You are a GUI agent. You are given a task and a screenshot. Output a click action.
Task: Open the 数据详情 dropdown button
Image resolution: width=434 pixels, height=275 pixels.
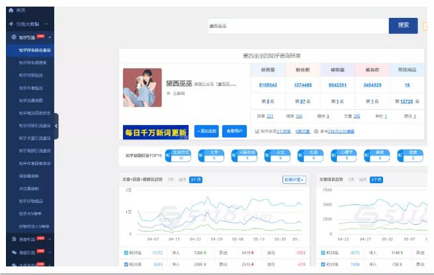click(x=294, y=180)
